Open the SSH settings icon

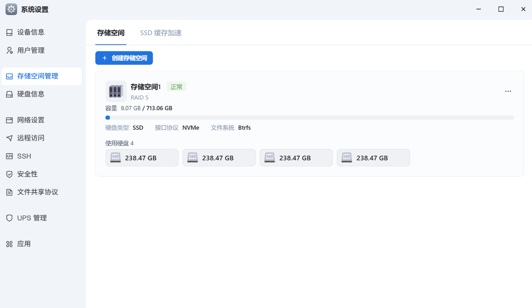click(9, 156)
